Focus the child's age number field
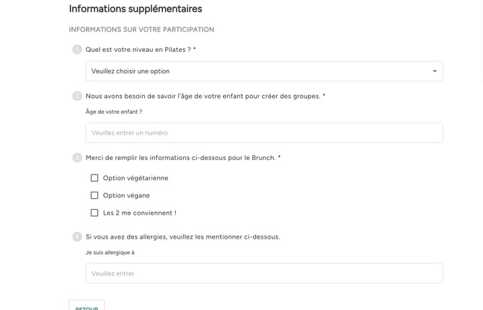The image size is (483, 310). pos(264,133)
